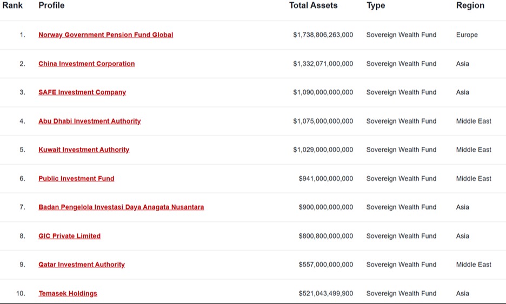Screen dimensions: 506x304
Task: Open Norway Government Pension Fund Global profile
Action: (x=105, y=35)
